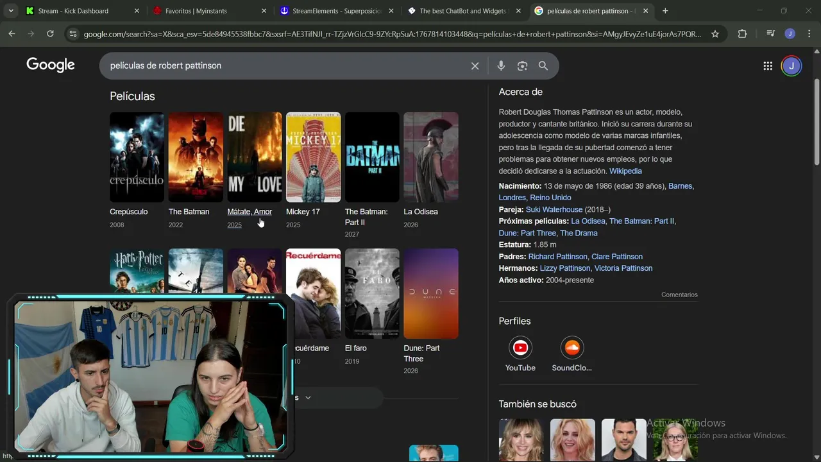Open La Odisea movie poster
821x462 pixels.
pyautogui.click(x=431, y=157)
